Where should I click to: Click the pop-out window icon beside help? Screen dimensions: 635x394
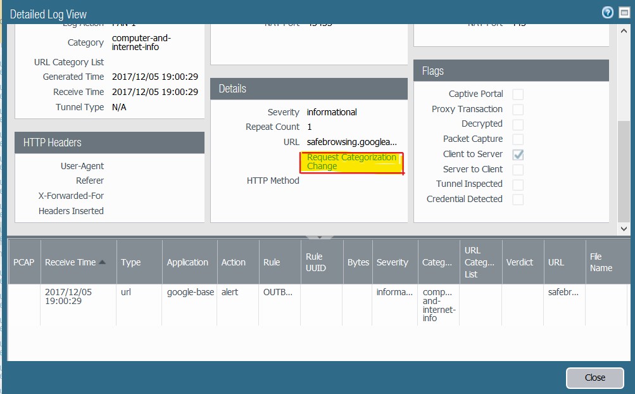pyautogui.click(x=623, y=12)
